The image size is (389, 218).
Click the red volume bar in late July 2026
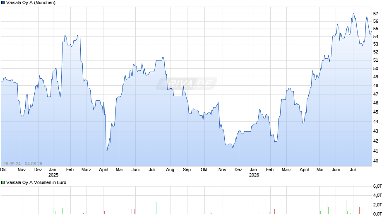pos(359,211)
